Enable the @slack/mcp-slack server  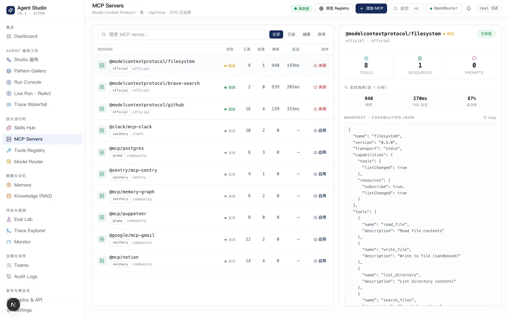point(320,131)
